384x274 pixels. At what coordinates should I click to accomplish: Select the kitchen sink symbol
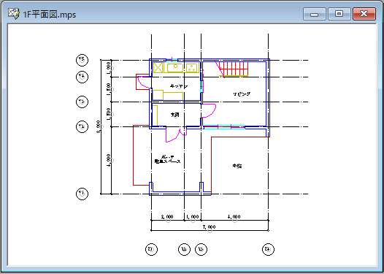175,68
